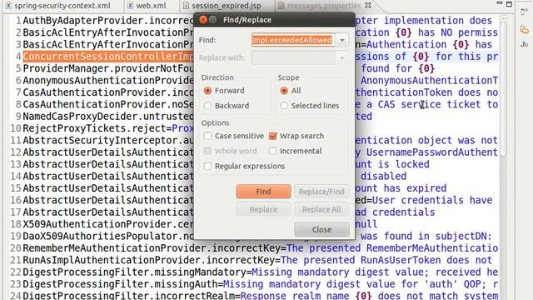The width and height of the screenshot is (533, 300).
Task: Click 'was found in subjectDN:' text
Action: [x=426, y=236]
